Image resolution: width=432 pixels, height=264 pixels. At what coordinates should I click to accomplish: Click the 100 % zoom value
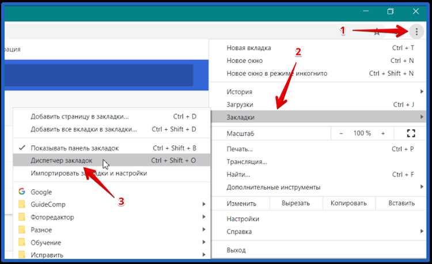point(362,133)
